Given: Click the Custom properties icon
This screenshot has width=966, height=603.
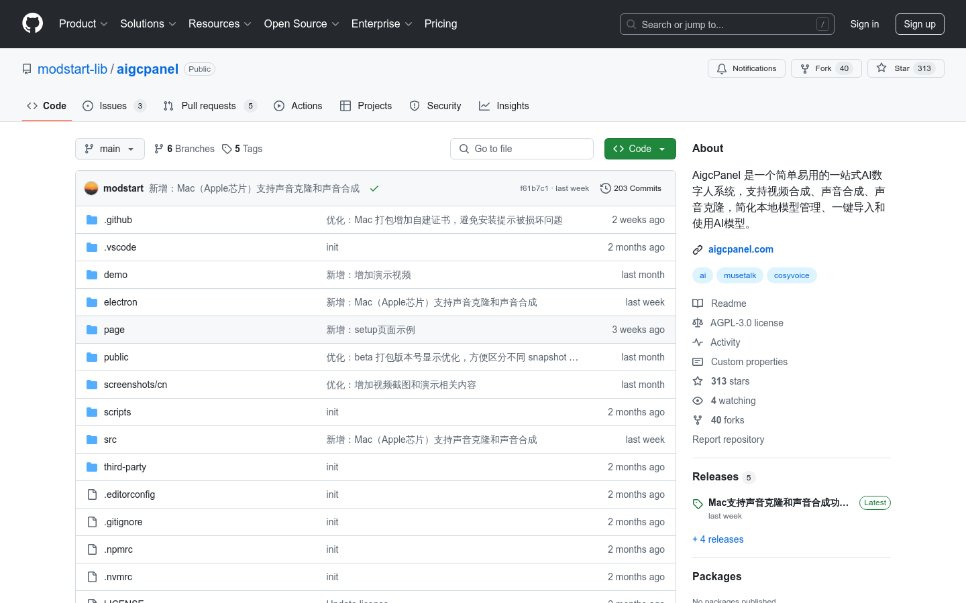Looking at the screenshot, I should 698,362.
